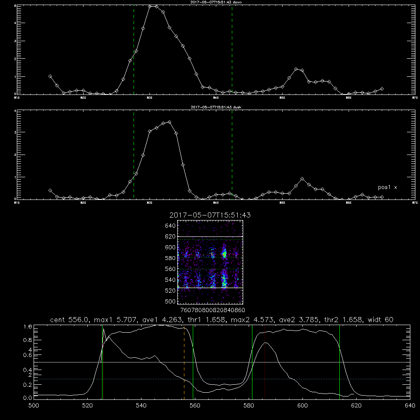The height and width of the screenshot is (420, 420).
Task: Click the green vertical line near 581 in bottom plot
Action: (252, 362)
